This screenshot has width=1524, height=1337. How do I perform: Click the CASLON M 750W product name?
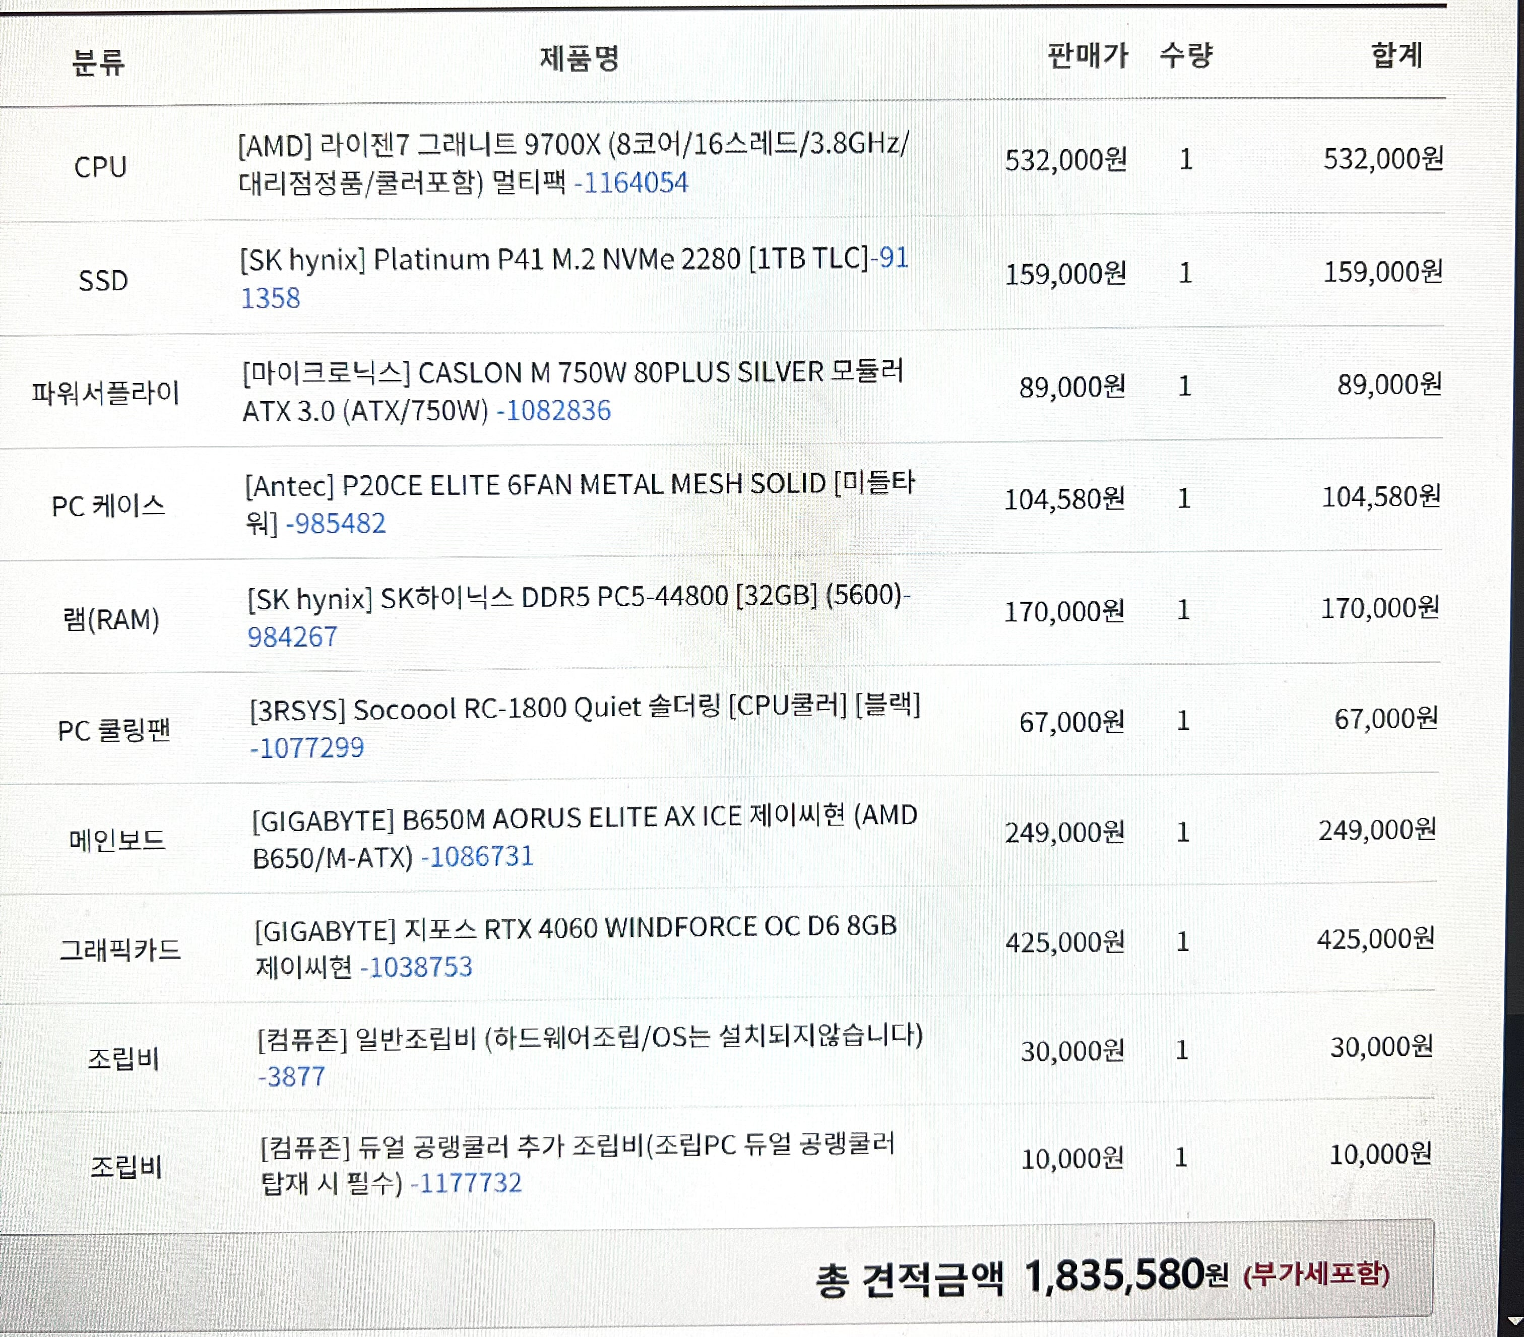(574, 392)
